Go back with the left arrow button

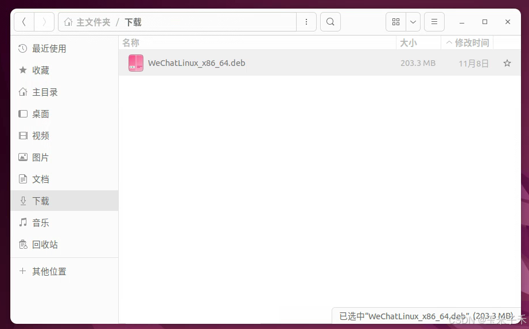pyautogui.click(x=24, y=22)
